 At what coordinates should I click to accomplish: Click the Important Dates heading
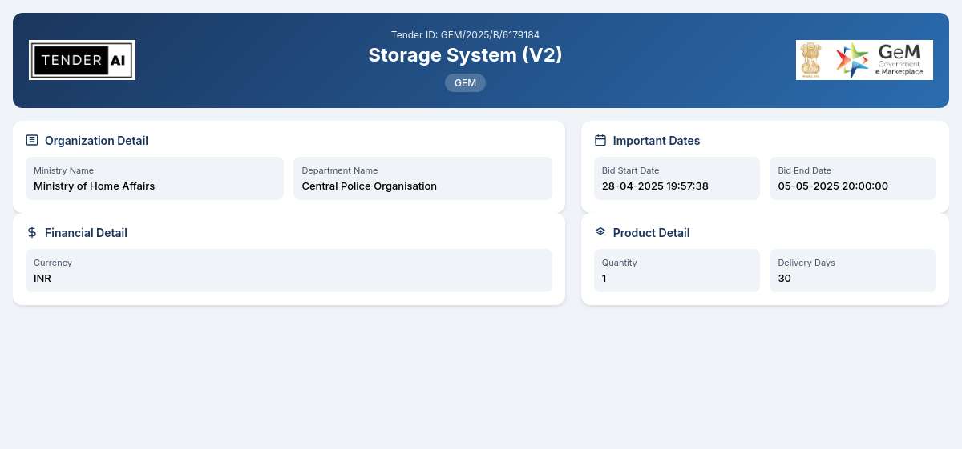(657, 141)
